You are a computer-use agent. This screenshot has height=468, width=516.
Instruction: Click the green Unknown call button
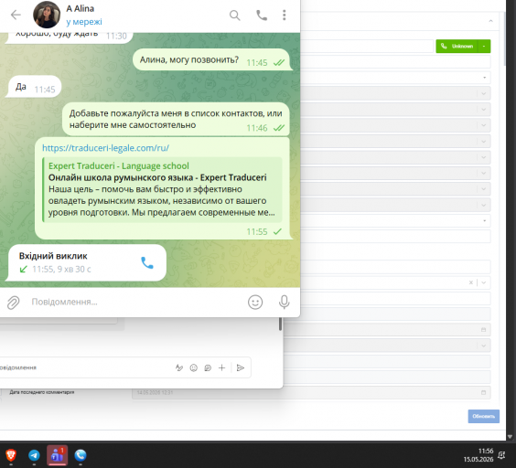point(457,46)
